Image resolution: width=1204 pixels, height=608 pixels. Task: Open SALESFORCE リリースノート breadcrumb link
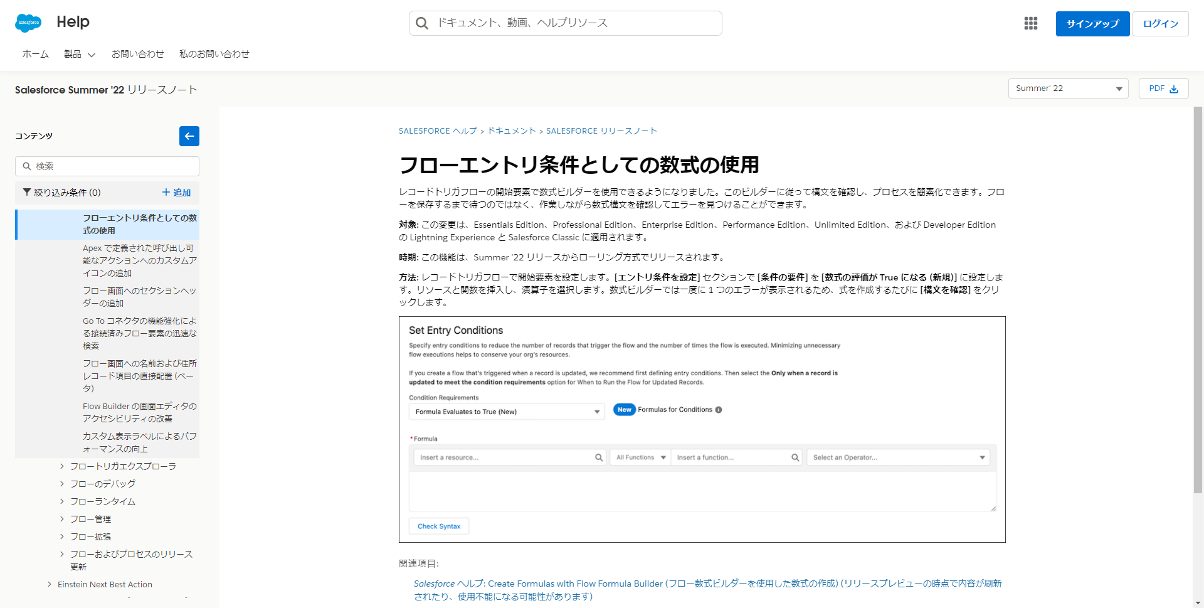click(x=601, y=131)
